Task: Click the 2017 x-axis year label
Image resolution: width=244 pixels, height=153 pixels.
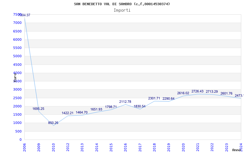Action: [140, 147]
